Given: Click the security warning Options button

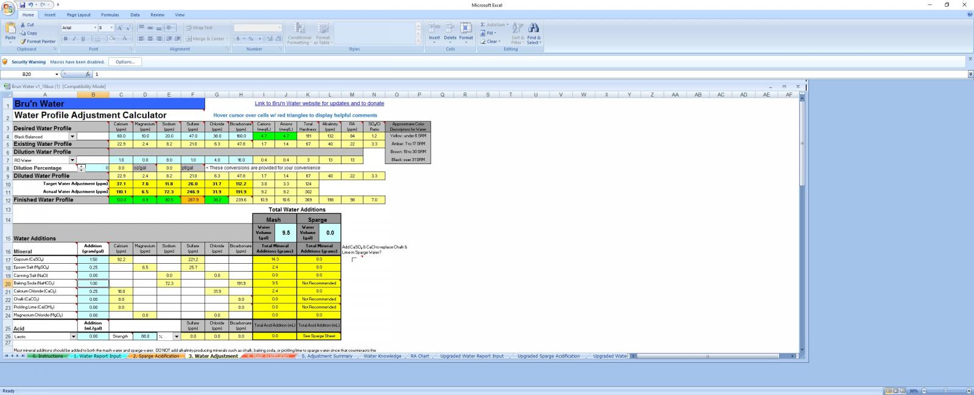Looking at the screenshot, I should point(125,62).
